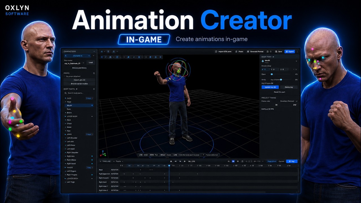Click Update key 84 button

[270, 87]
